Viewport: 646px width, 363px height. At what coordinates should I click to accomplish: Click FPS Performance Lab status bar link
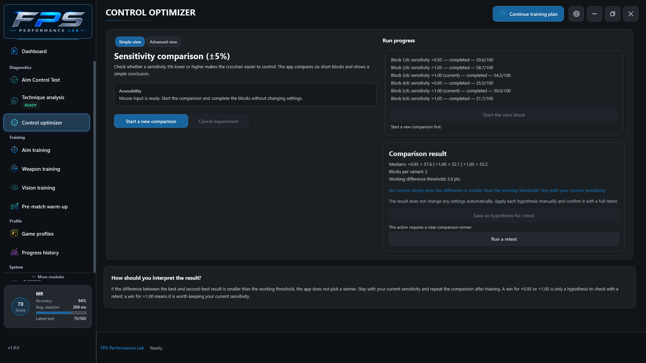[x=122, y=348]
